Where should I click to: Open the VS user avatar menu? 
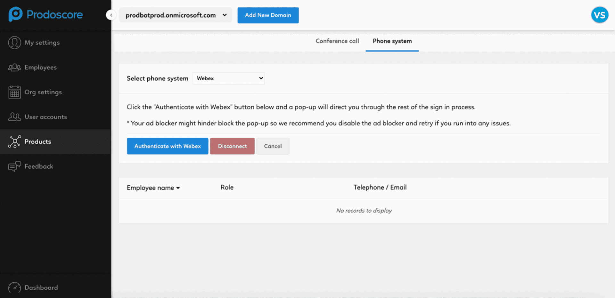(599, 15)
